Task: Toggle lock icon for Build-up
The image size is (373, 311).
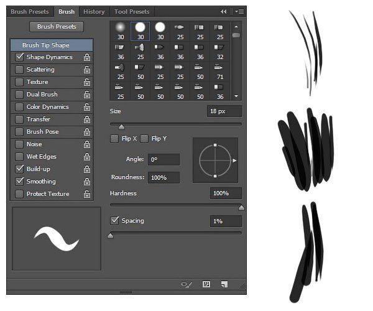Action: [87, 169]
